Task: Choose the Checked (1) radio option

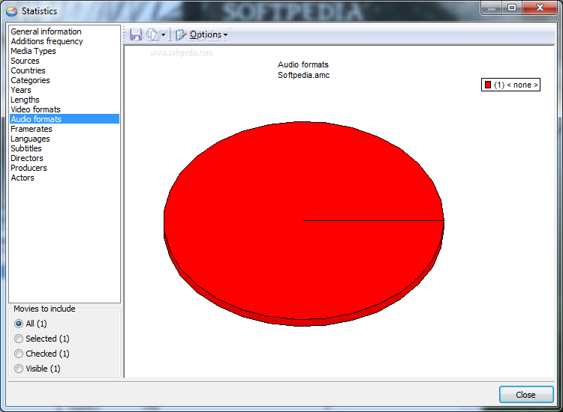Action: [19, 354]
